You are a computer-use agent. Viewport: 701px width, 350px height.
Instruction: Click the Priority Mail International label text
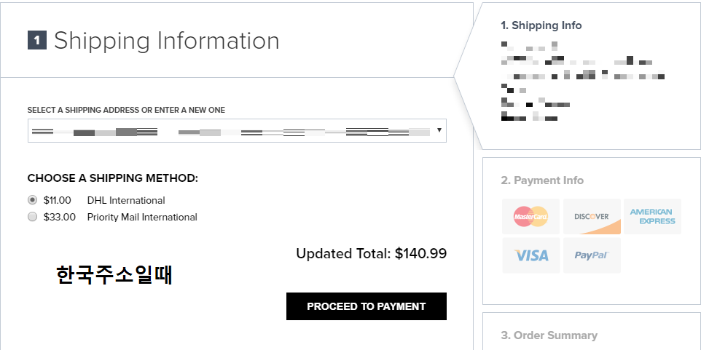tap(142, 217)
